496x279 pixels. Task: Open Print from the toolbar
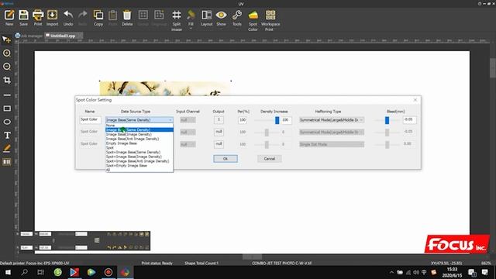point(38,18)
